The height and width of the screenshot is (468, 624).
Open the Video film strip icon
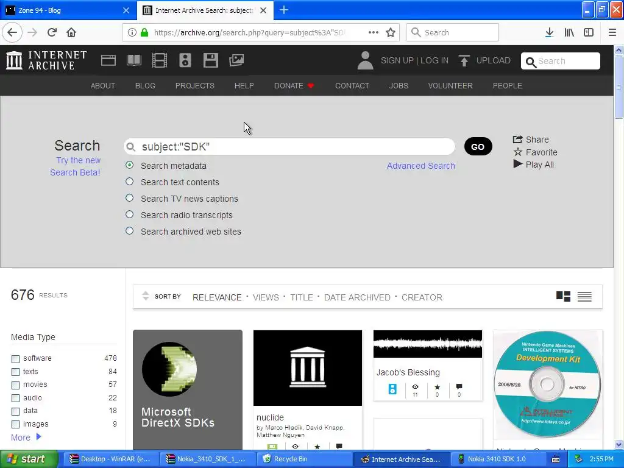pyautogui.click(x=160, y=60)
